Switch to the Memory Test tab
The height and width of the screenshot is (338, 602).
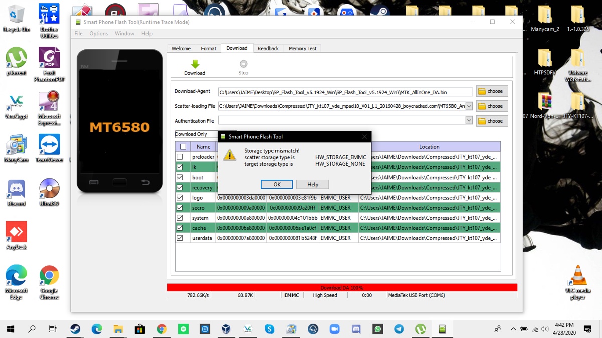[x=303, y=49]
